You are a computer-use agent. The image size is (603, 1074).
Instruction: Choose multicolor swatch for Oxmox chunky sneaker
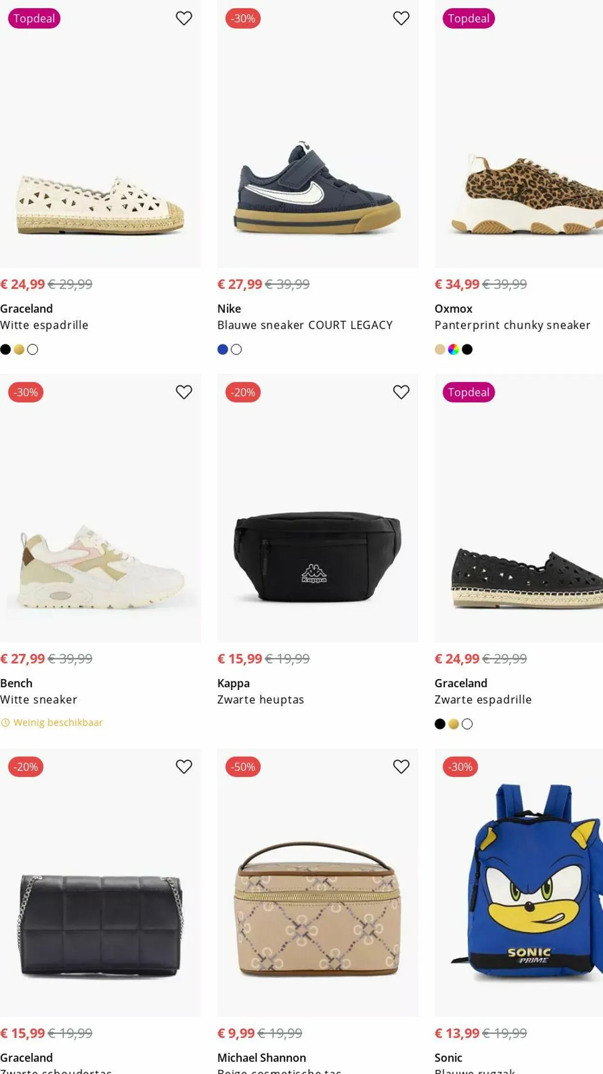[453, 350]
